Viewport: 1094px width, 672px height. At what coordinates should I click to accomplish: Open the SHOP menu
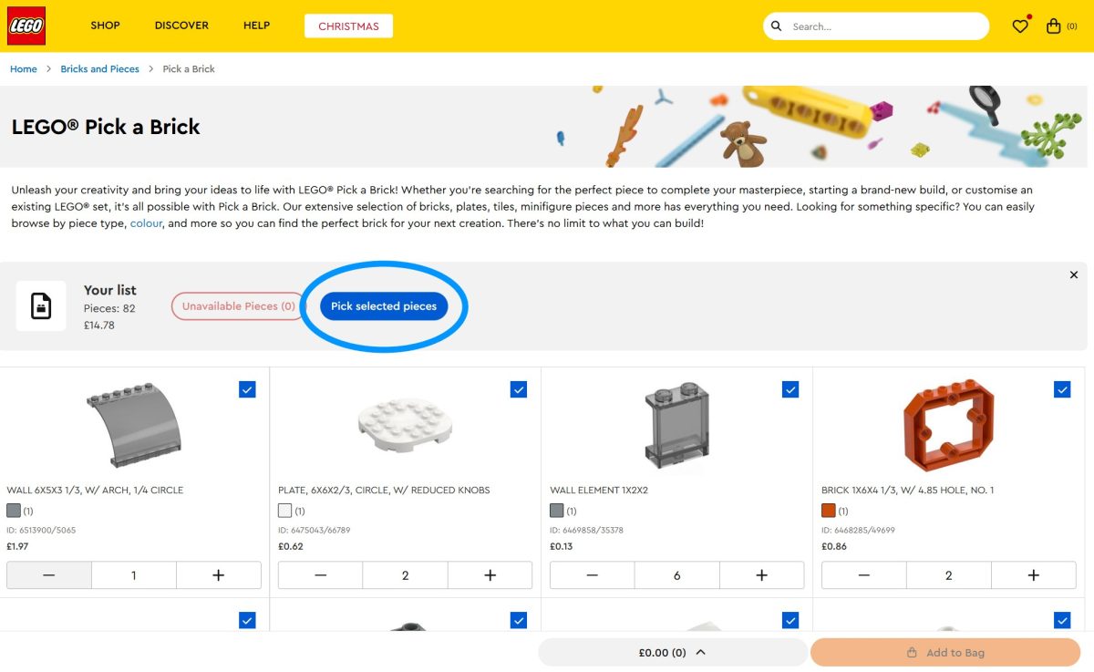coord(105,26)
